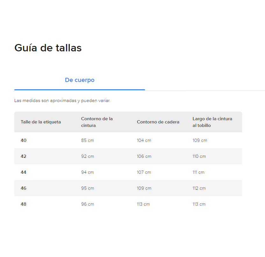Select size 40 row label
The image size is (265, 257).
pos(24,140)
